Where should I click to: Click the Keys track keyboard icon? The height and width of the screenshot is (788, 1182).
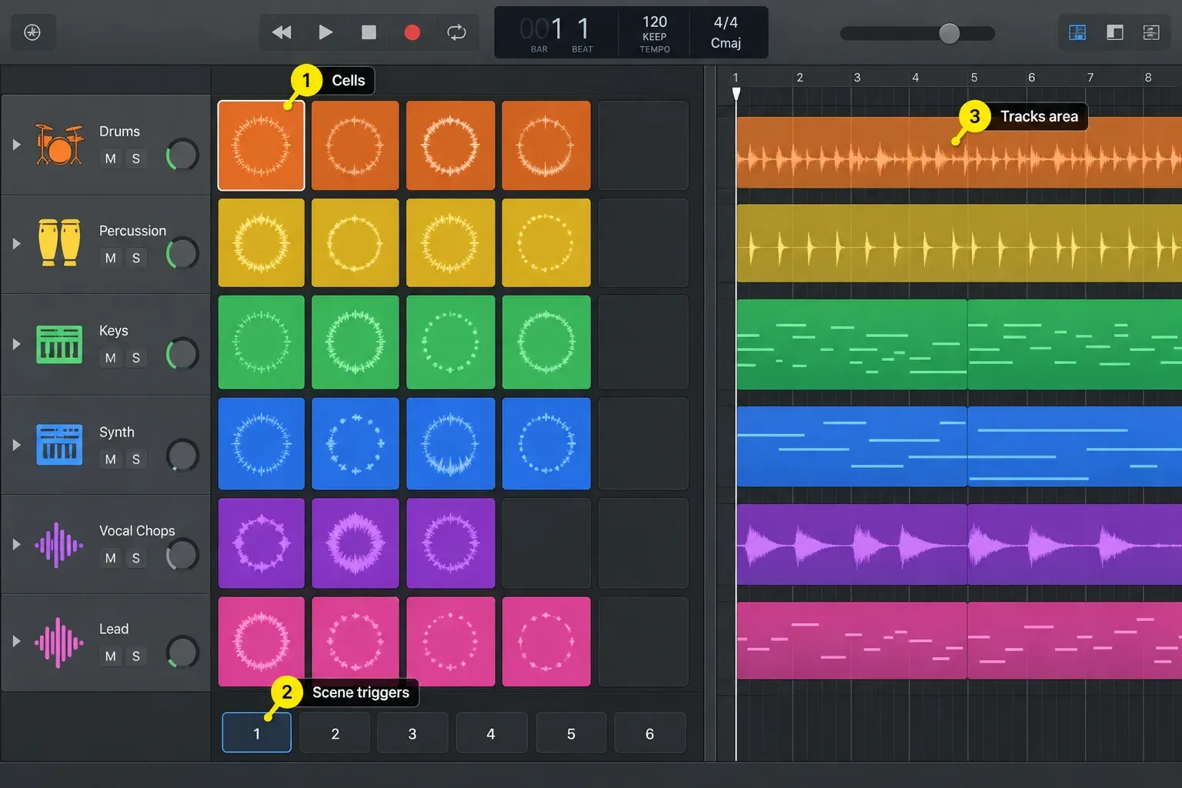coord(59,344)
